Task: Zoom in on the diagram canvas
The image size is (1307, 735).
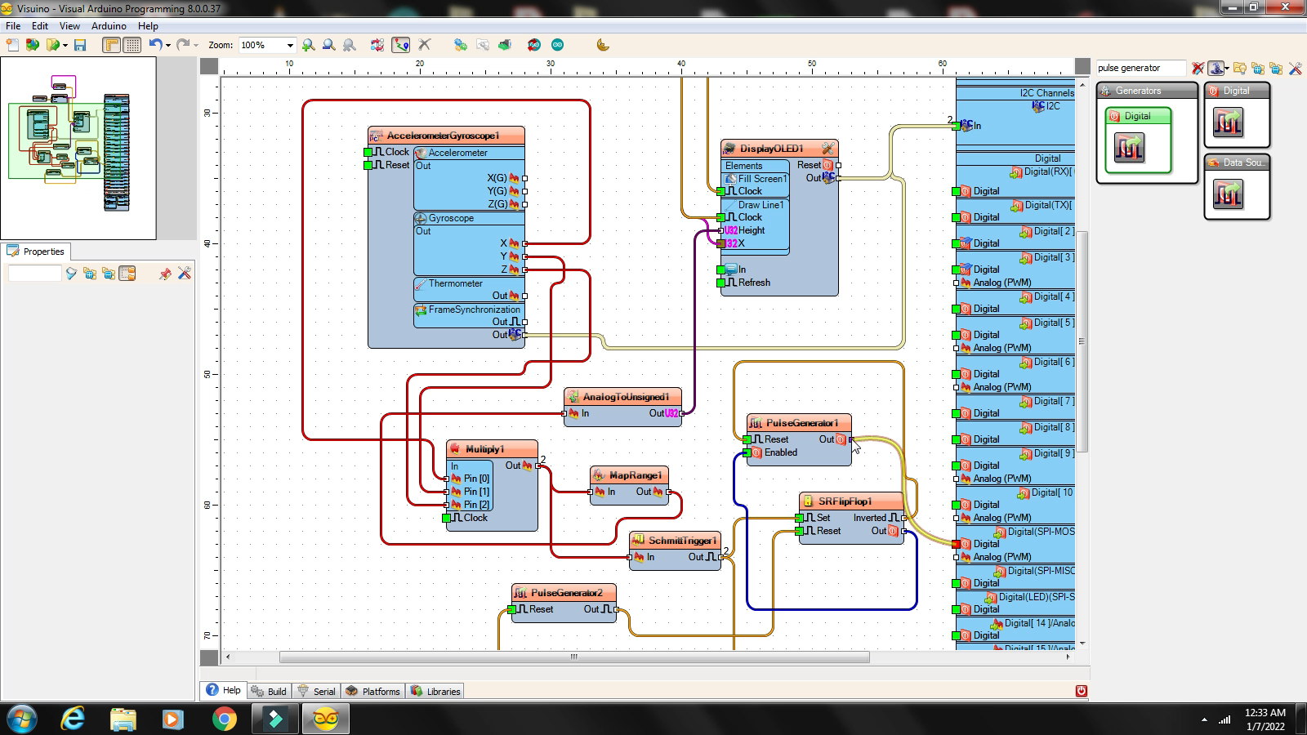Action: (308, 45)
